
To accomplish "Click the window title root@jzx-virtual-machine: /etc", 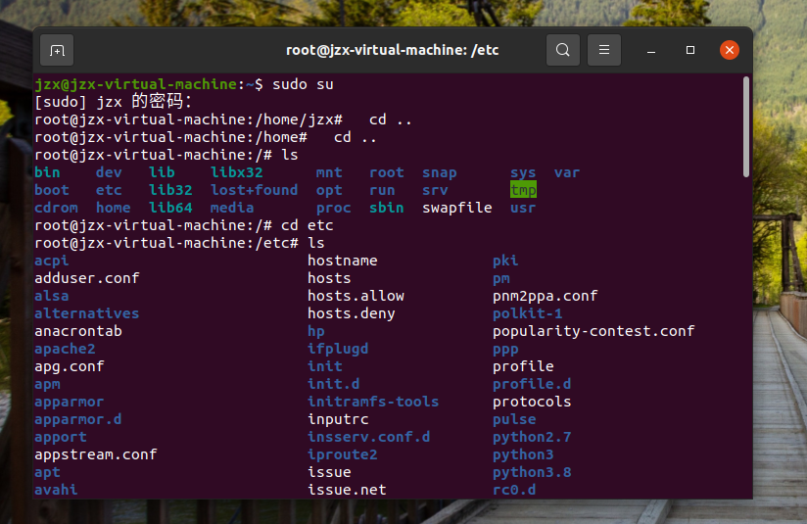I will click(392, 50).
